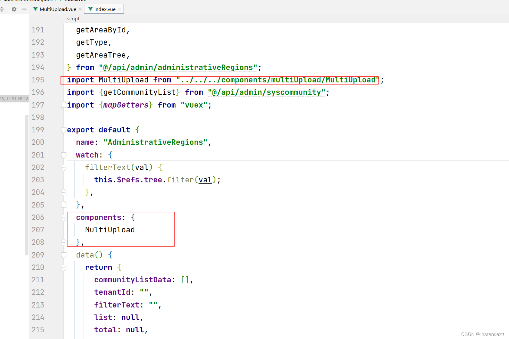
Task: Collapse export default block on line 199
Action: point(64,130)
